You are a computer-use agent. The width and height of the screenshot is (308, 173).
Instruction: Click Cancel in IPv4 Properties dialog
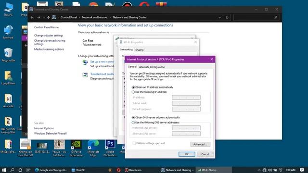[x=205, y=154]
